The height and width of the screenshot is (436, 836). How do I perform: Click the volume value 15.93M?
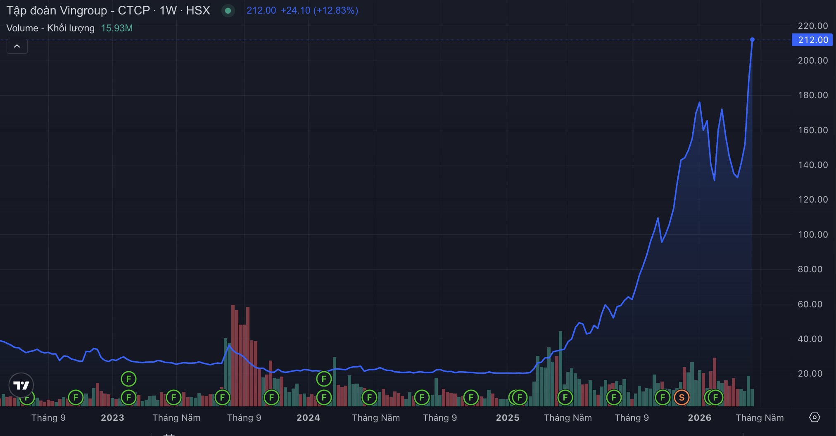coord(117,28)
